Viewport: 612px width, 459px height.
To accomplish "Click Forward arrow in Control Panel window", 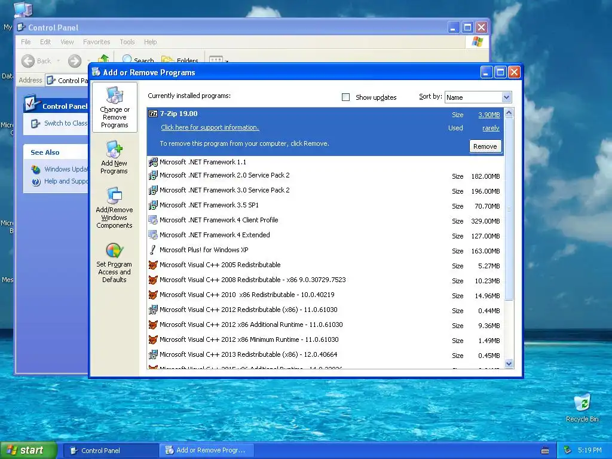I will pyautogui.click(x=75, y=60).
